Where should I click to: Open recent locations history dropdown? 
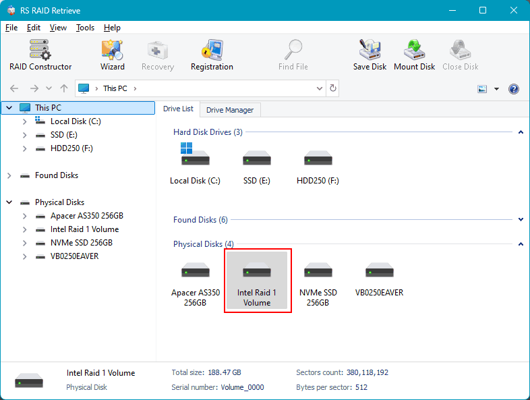pyautogui.click(x=49, y=88)
